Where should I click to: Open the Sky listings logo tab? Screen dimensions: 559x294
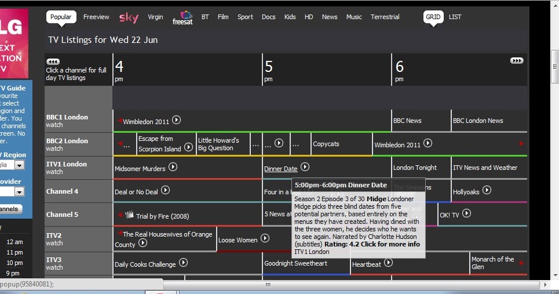(129, 17)
